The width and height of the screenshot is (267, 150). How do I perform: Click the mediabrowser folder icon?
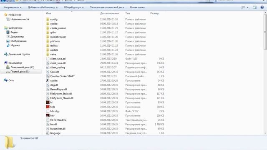48,37
